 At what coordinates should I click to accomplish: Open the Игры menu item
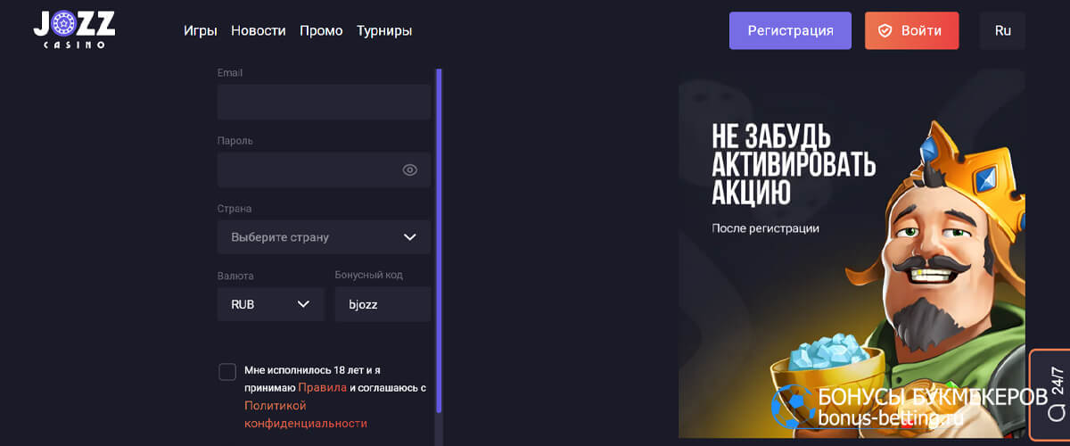click(201, 30)
